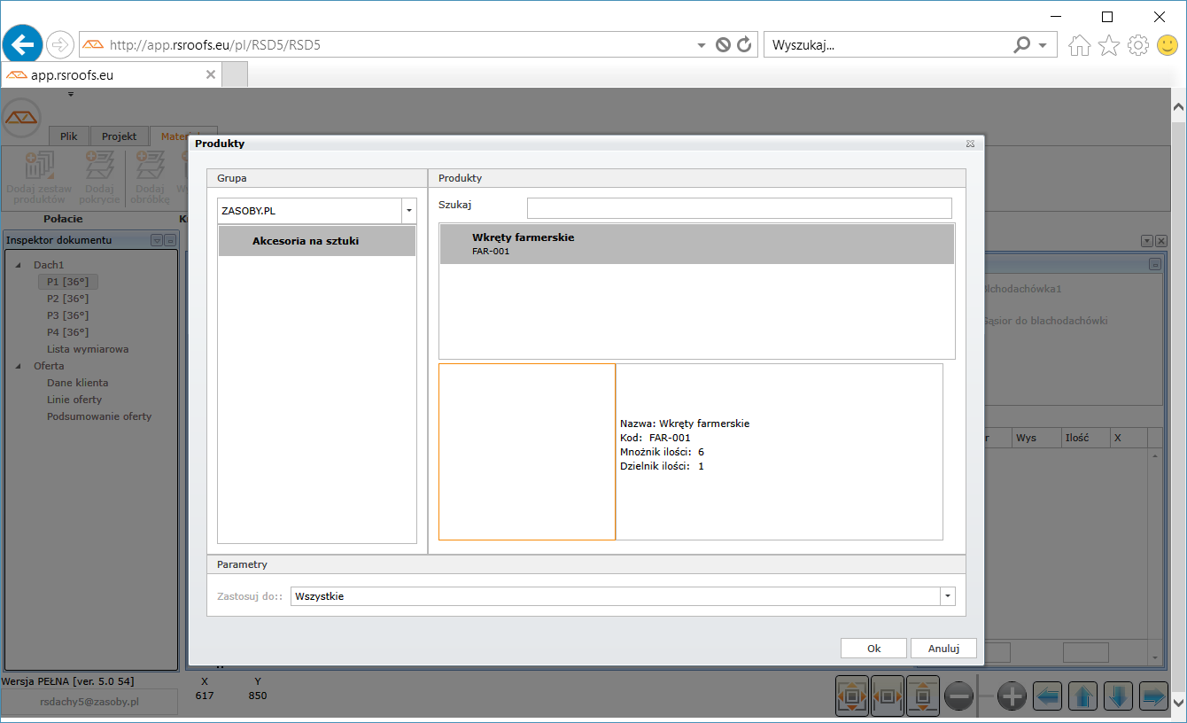Switch to the Projekt tab
Viewport: 1187px width, 723px height.
click(119, 136)
